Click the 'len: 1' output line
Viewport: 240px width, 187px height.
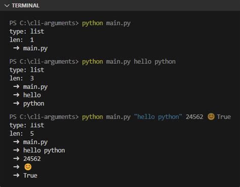(x=22, y=40)
